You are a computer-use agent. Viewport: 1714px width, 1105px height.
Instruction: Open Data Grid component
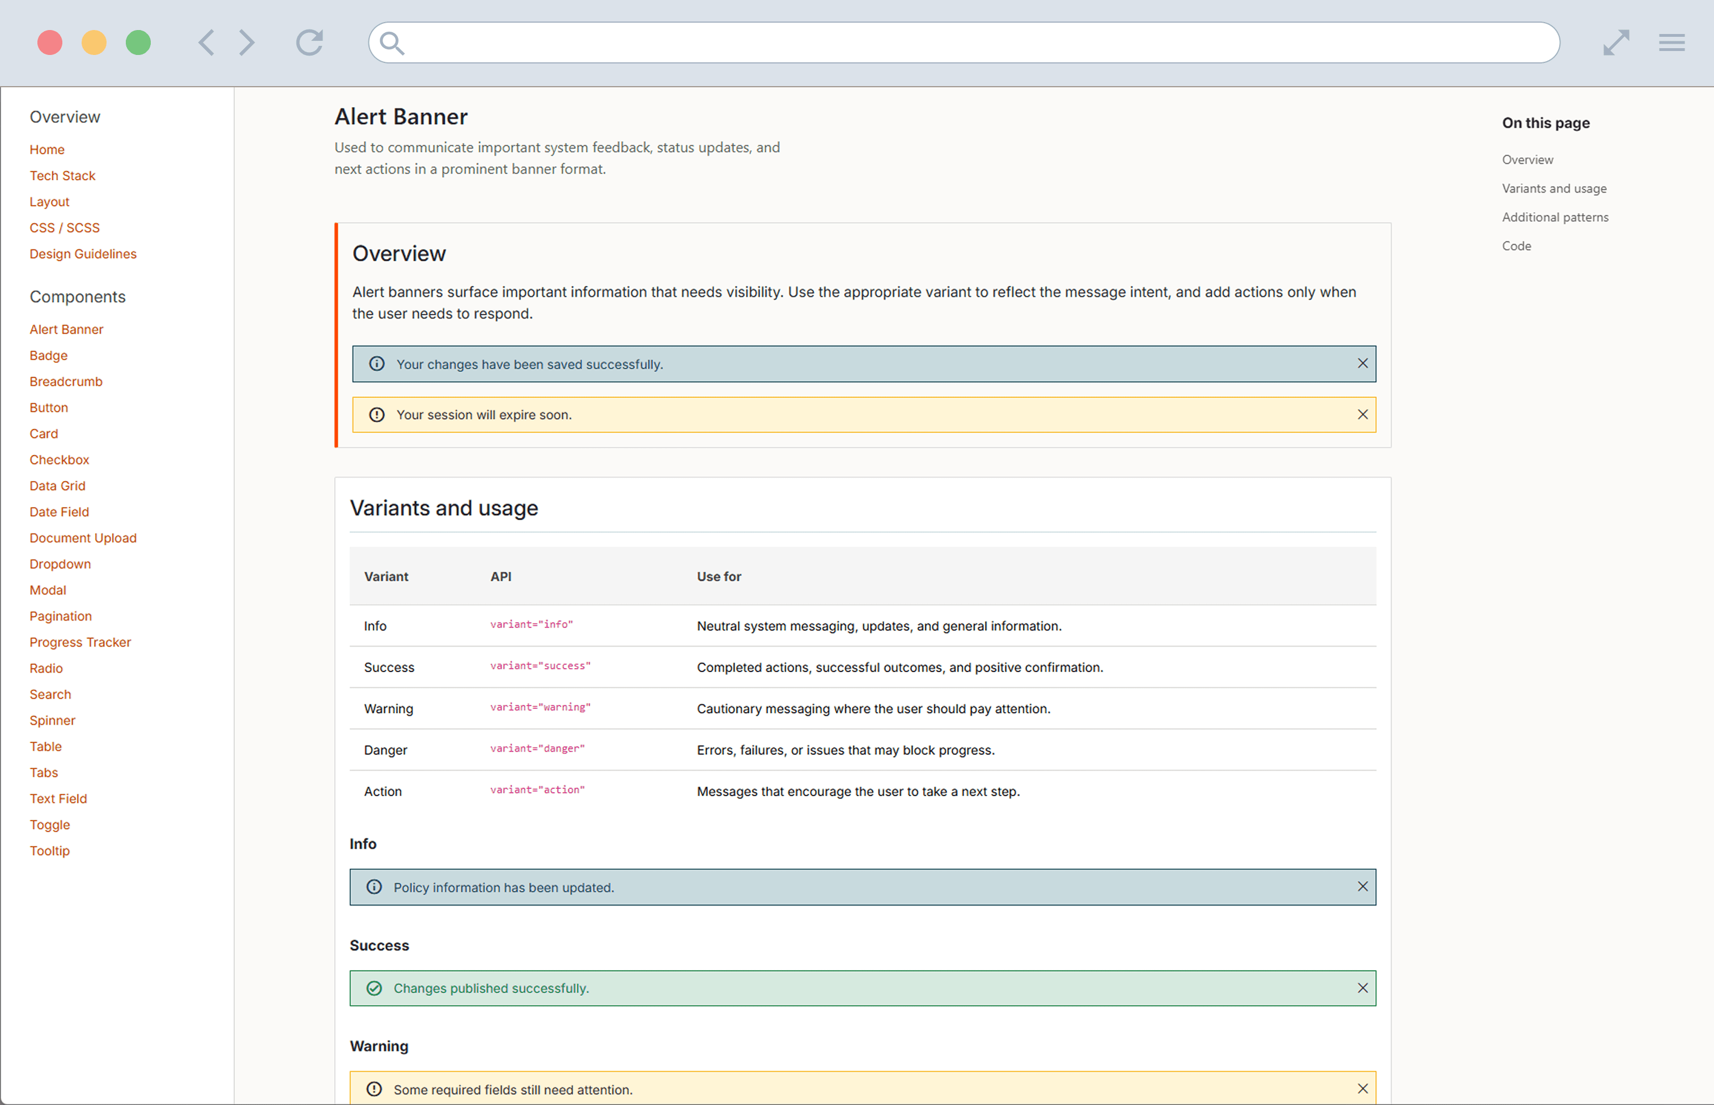click(57, 486)
